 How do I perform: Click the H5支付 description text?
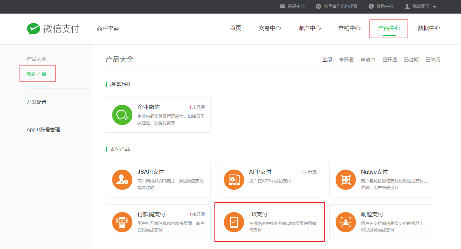tap(283, 227)
